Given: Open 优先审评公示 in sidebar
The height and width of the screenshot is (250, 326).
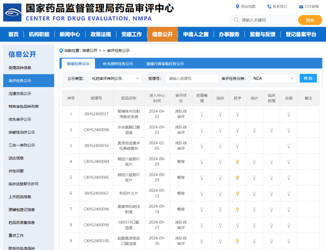Looking at the screenshot, I should [x=20, y=119].
